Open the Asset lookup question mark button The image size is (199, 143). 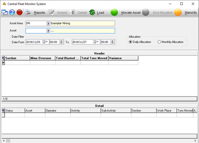pos(48,31)
